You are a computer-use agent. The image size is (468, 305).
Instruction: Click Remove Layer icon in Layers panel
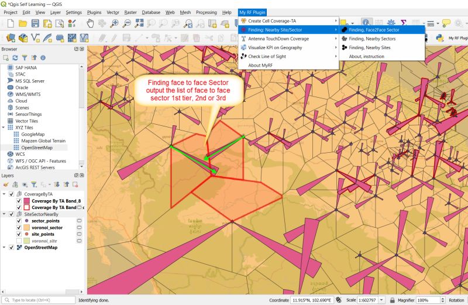pyautogui.click(x=75, y=184)
